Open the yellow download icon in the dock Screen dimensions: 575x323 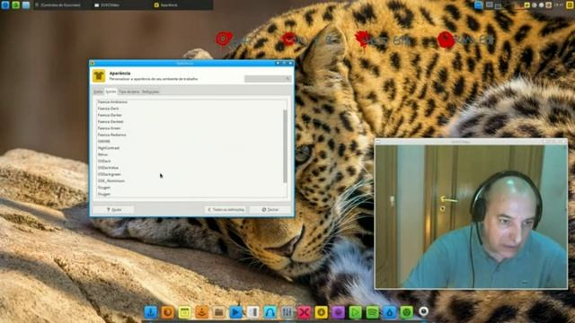click(322, 312)
